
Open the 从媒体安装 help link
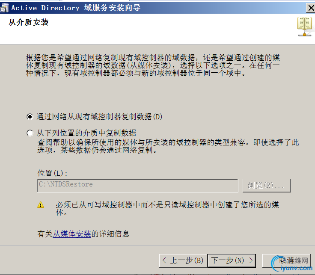pos(72,234)
